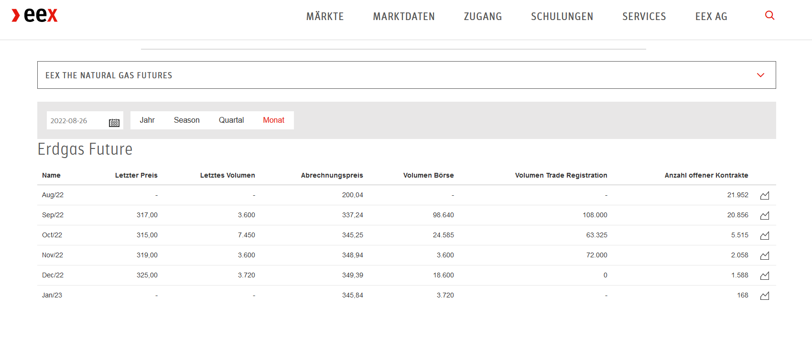Open the search magnifier icon
The height and width of the screenshot is (339, 812).
[769, 15]
